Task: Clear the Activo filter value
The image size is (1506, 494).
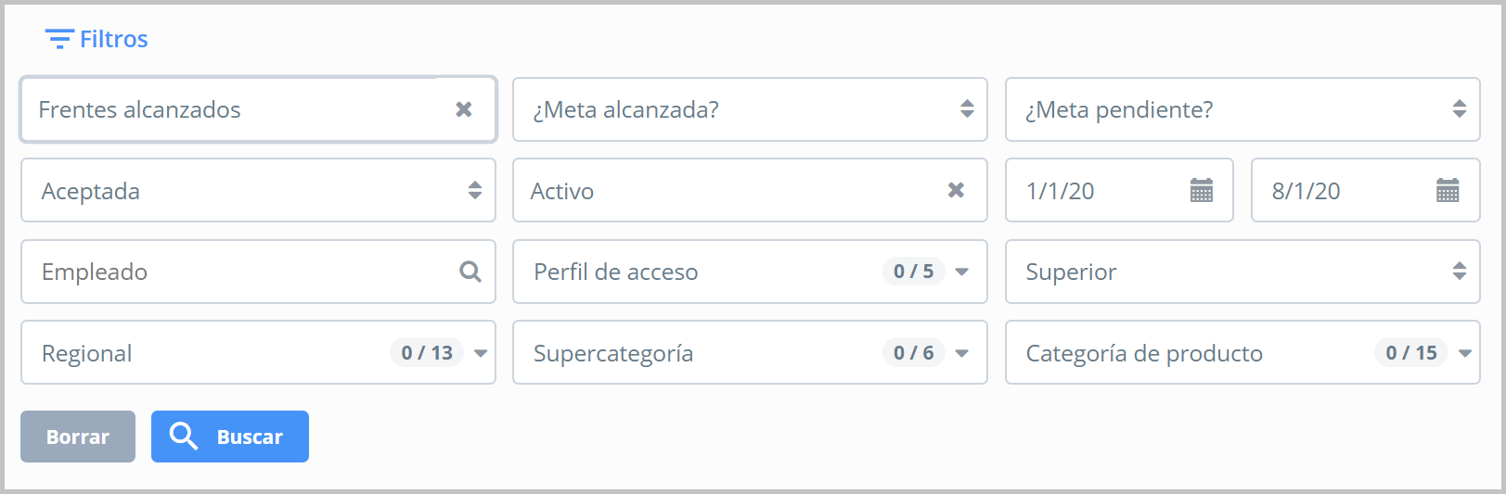Action: 956,190
